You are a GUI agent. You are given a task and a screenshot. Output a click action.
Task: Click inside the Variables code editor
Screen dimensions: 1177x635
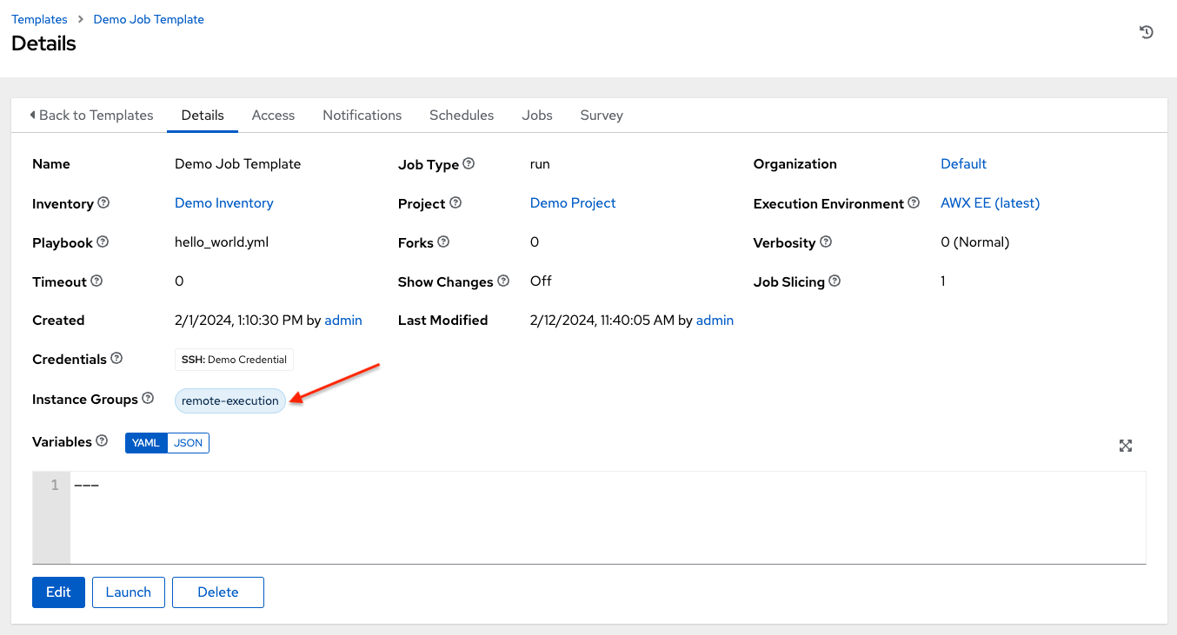[x=607, y=517]
